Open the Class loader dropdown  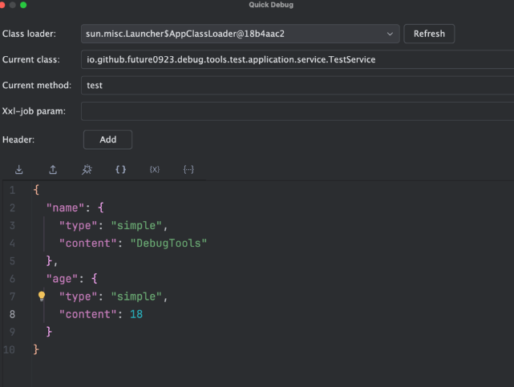coord(241,34)
